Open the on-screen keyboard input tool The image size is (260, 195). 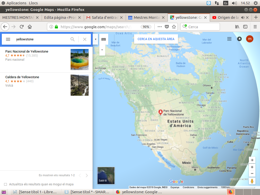click(104, 39)
